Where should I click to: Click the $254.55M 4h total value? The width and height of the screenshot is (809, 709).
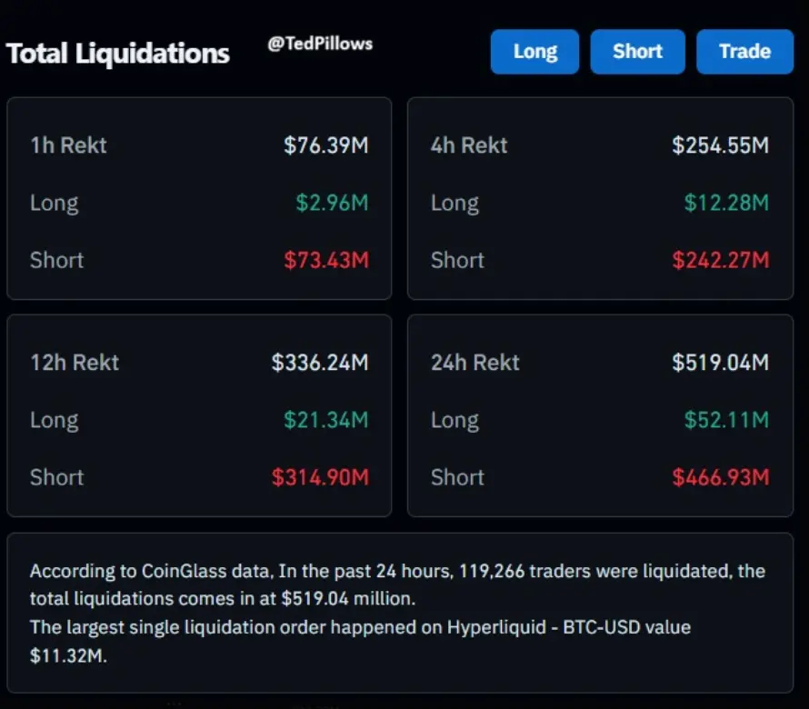[x=721, y=145]
